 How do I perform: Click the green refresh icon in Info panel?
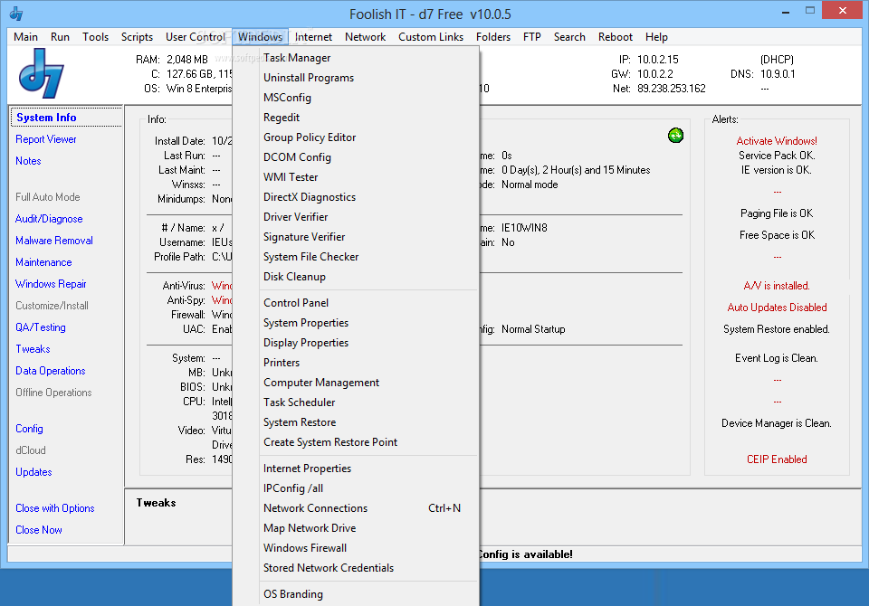point(675,135)
